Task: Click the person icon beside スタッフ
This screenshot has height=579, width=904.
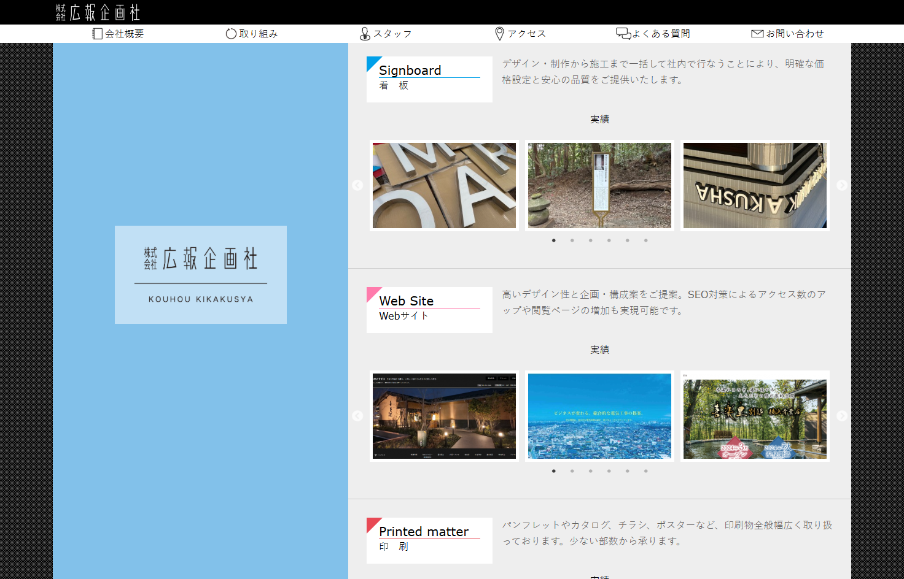Action: (x=365, y=34)
